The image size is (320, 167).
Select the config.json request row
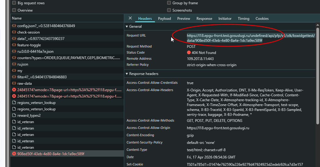click(67, 26)
